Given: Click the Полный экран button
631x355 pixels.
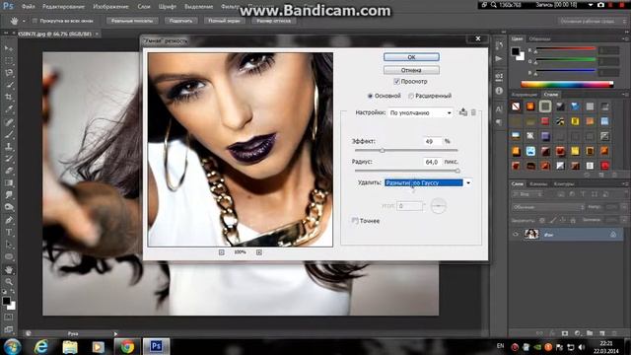Looking at the screenshot, I should (x=224, y=21).
